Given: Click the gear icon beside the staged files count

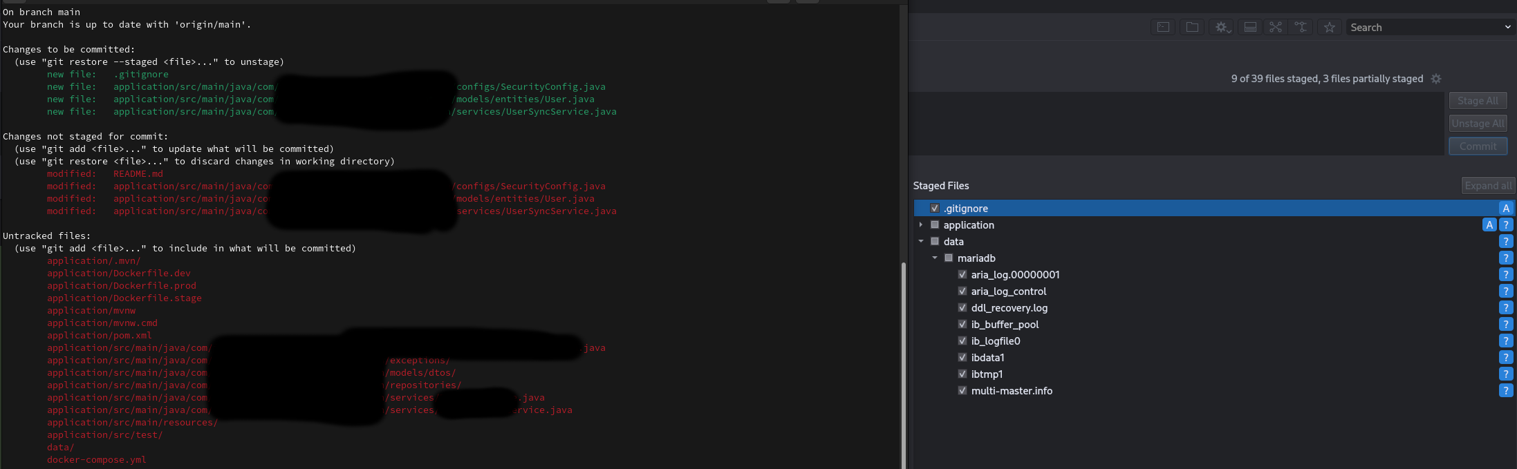Looking at the screenshot, I should point(1436,79).
